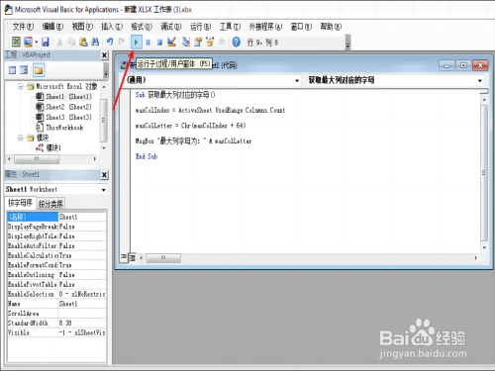This screenshot has width=495, height=371.
Task: Run the Sub with the green play button
Action: click(136, 42)
